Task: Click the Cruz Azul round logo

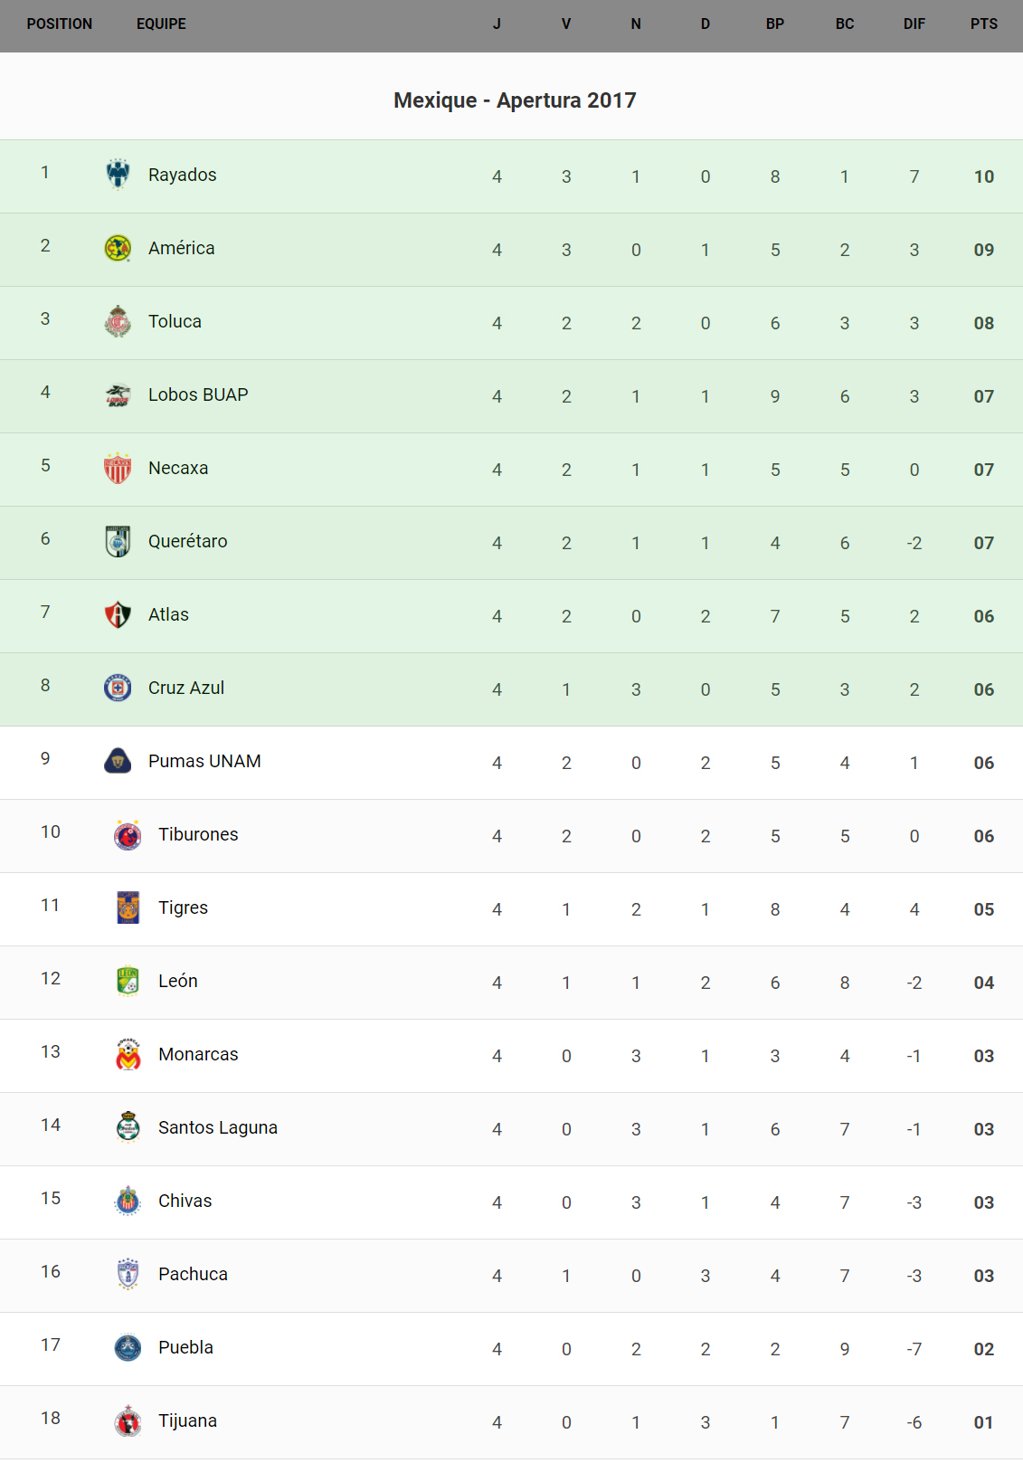Action: pos(118,688)
